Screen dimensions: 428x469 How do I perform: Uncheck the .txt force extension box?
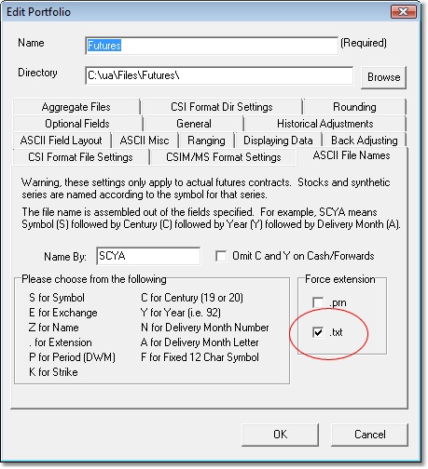tap(318, 332)
